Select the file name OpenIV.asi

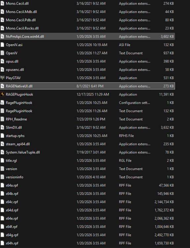tap(14, 45)
